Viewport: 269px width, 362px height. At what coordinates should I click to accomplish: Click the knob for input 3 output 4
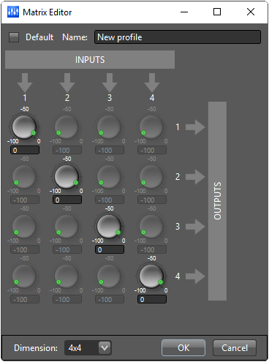click(x=109, y=276)
